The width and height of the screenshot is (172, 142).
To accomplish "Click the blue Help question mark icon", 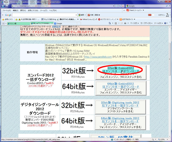I will point(165,23).
